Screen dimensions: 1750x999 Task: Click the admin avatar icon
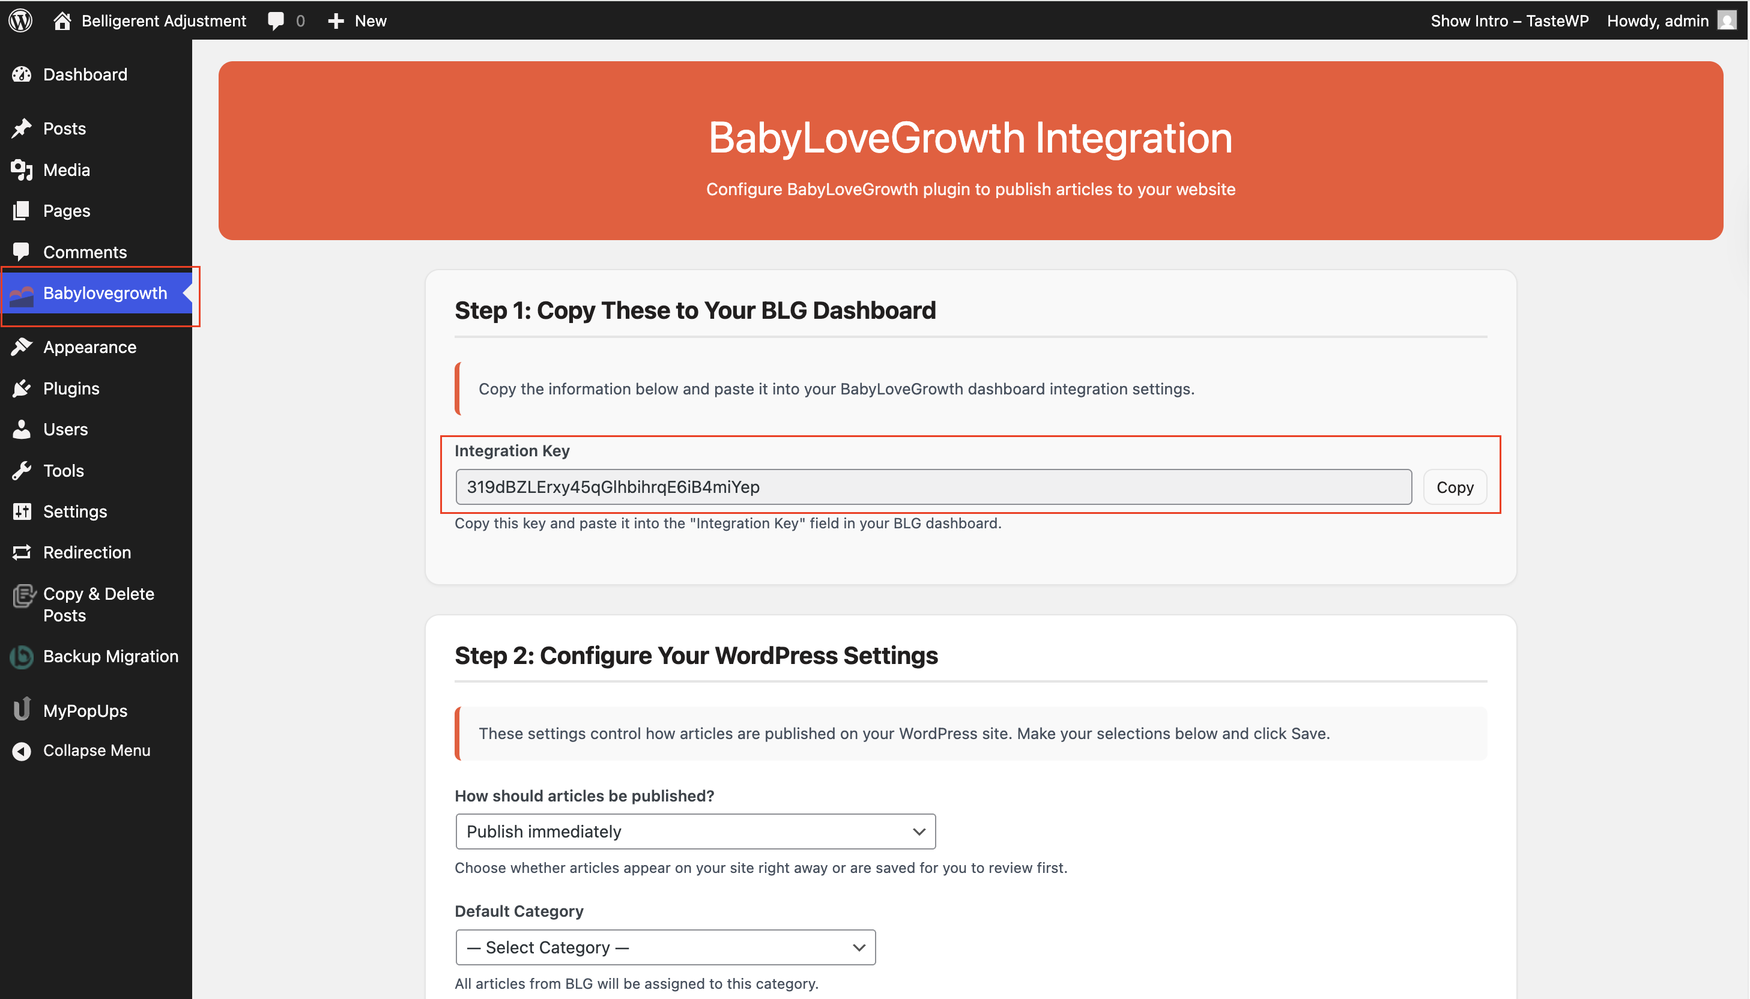point(1727,20)
